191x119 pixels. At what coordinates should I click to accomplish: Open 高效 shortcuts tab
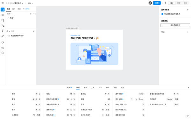tap(69, 88)
